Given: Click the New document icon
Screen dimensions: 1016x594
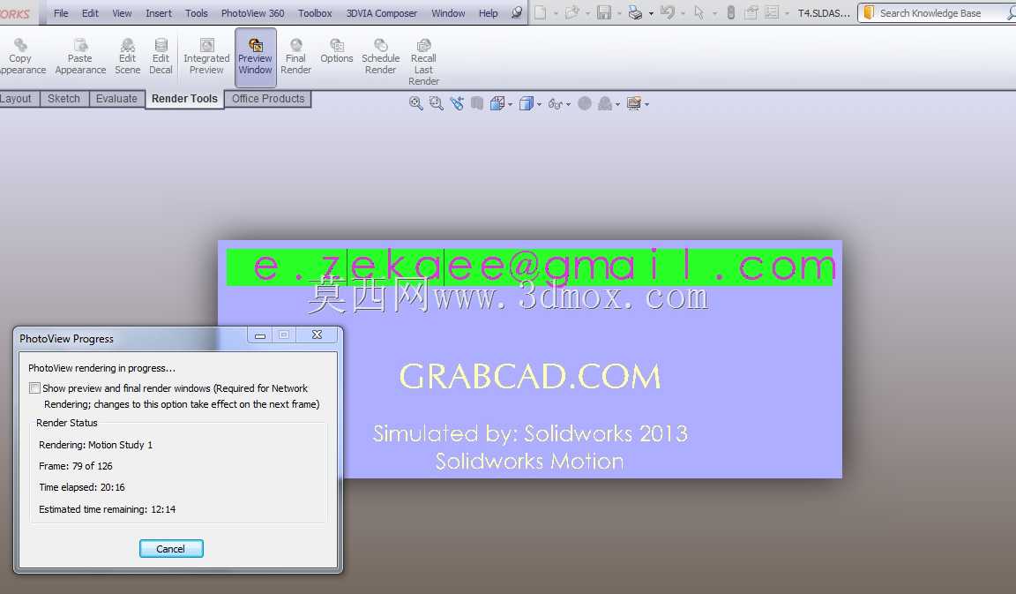Looking at the screenshot, I should click(540, 12).
